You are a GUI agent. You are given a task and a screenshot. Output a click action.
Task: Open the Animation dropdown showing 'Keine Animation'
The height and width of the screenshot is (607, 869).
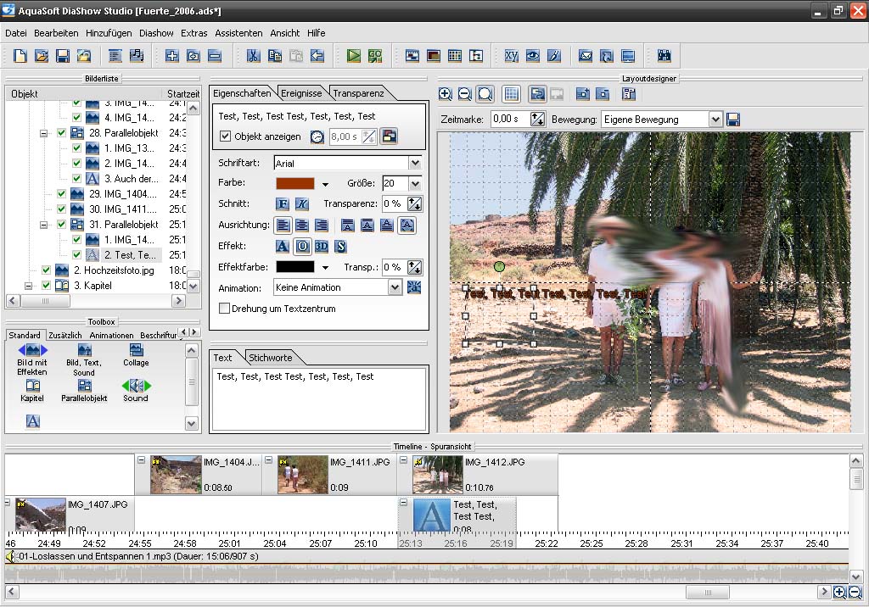395,287
